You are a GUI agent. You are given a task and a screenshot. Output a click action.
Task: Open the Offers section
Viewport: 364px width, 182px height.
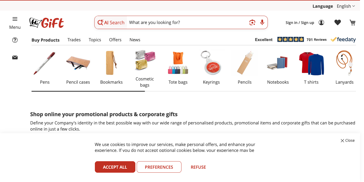[x=115, y=40]
